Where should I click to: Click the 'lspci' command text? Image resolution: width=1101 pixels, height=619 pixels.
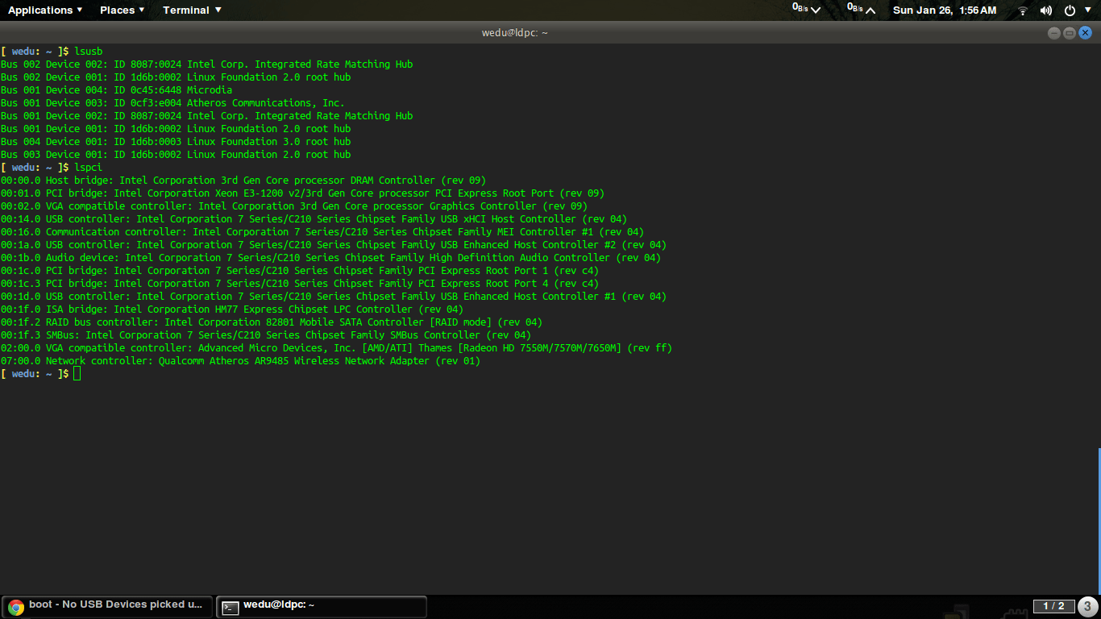pyautogui.click(x=89, y=168)
